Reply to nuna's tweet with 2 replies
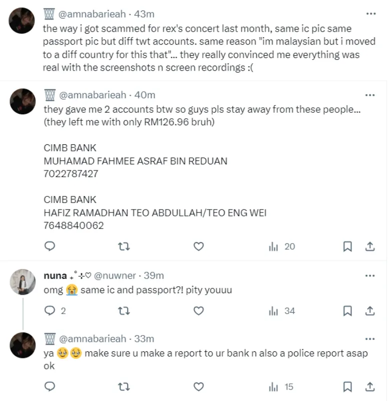This screenshot has width=388, height=401. point(50,311)
